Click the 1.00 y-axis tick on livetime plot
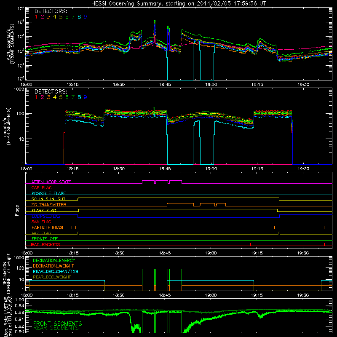 pyautogui.click(x=19, y=300)
